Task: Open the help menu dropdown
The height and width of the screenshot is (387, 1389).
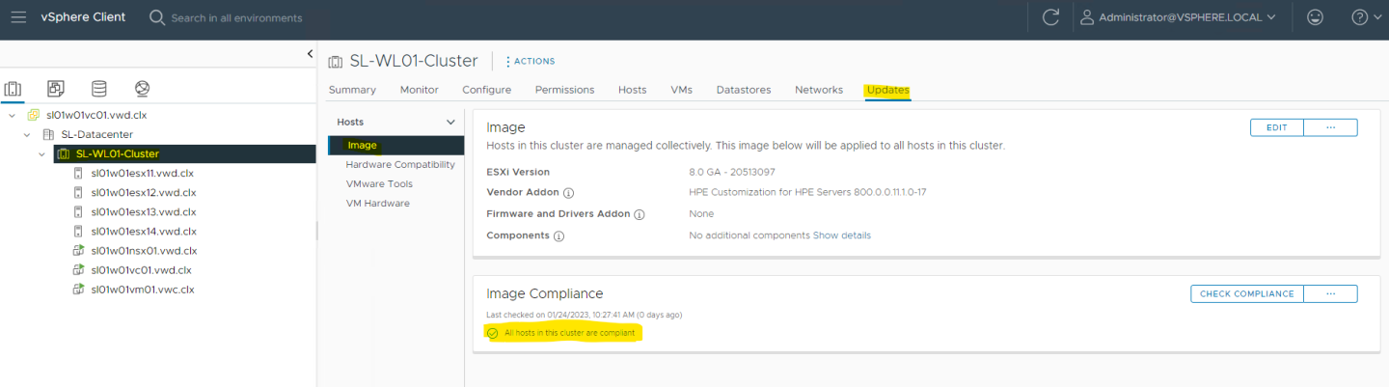Action: click(1365, 17)
